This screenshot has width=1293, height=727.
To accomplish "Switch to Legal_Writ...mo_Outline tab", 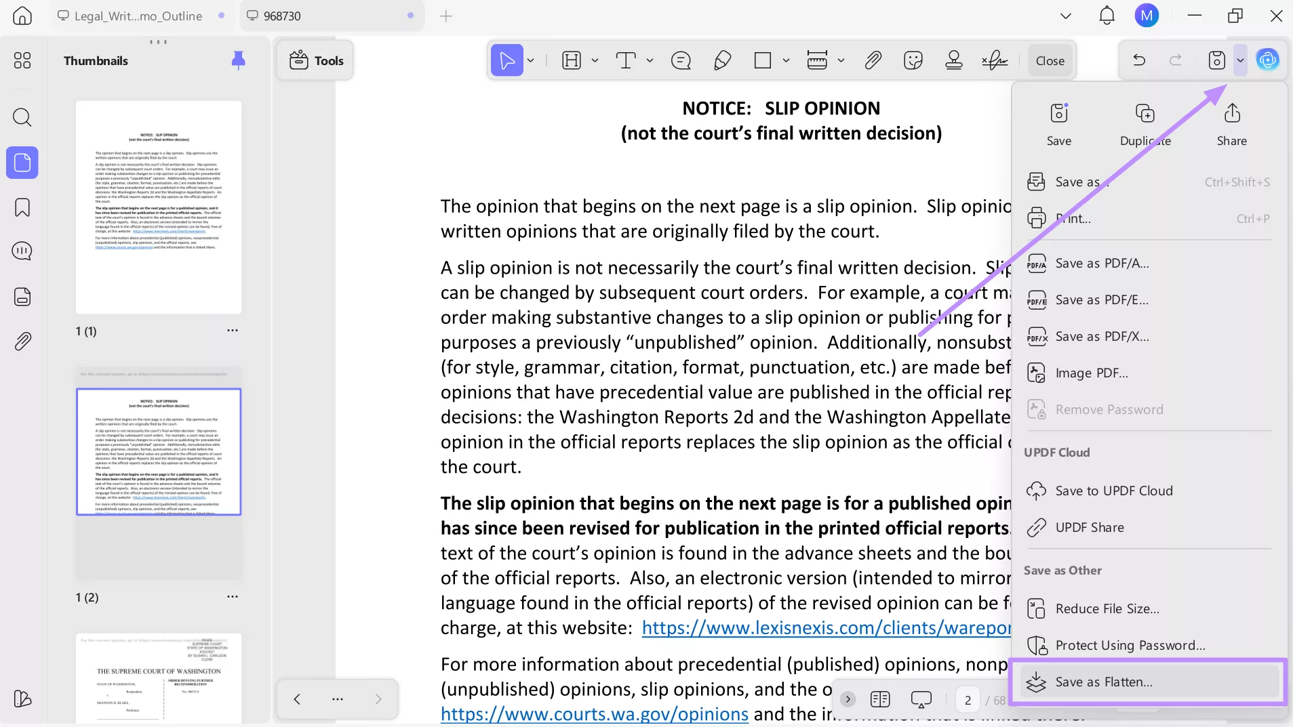I will point(140,16).
